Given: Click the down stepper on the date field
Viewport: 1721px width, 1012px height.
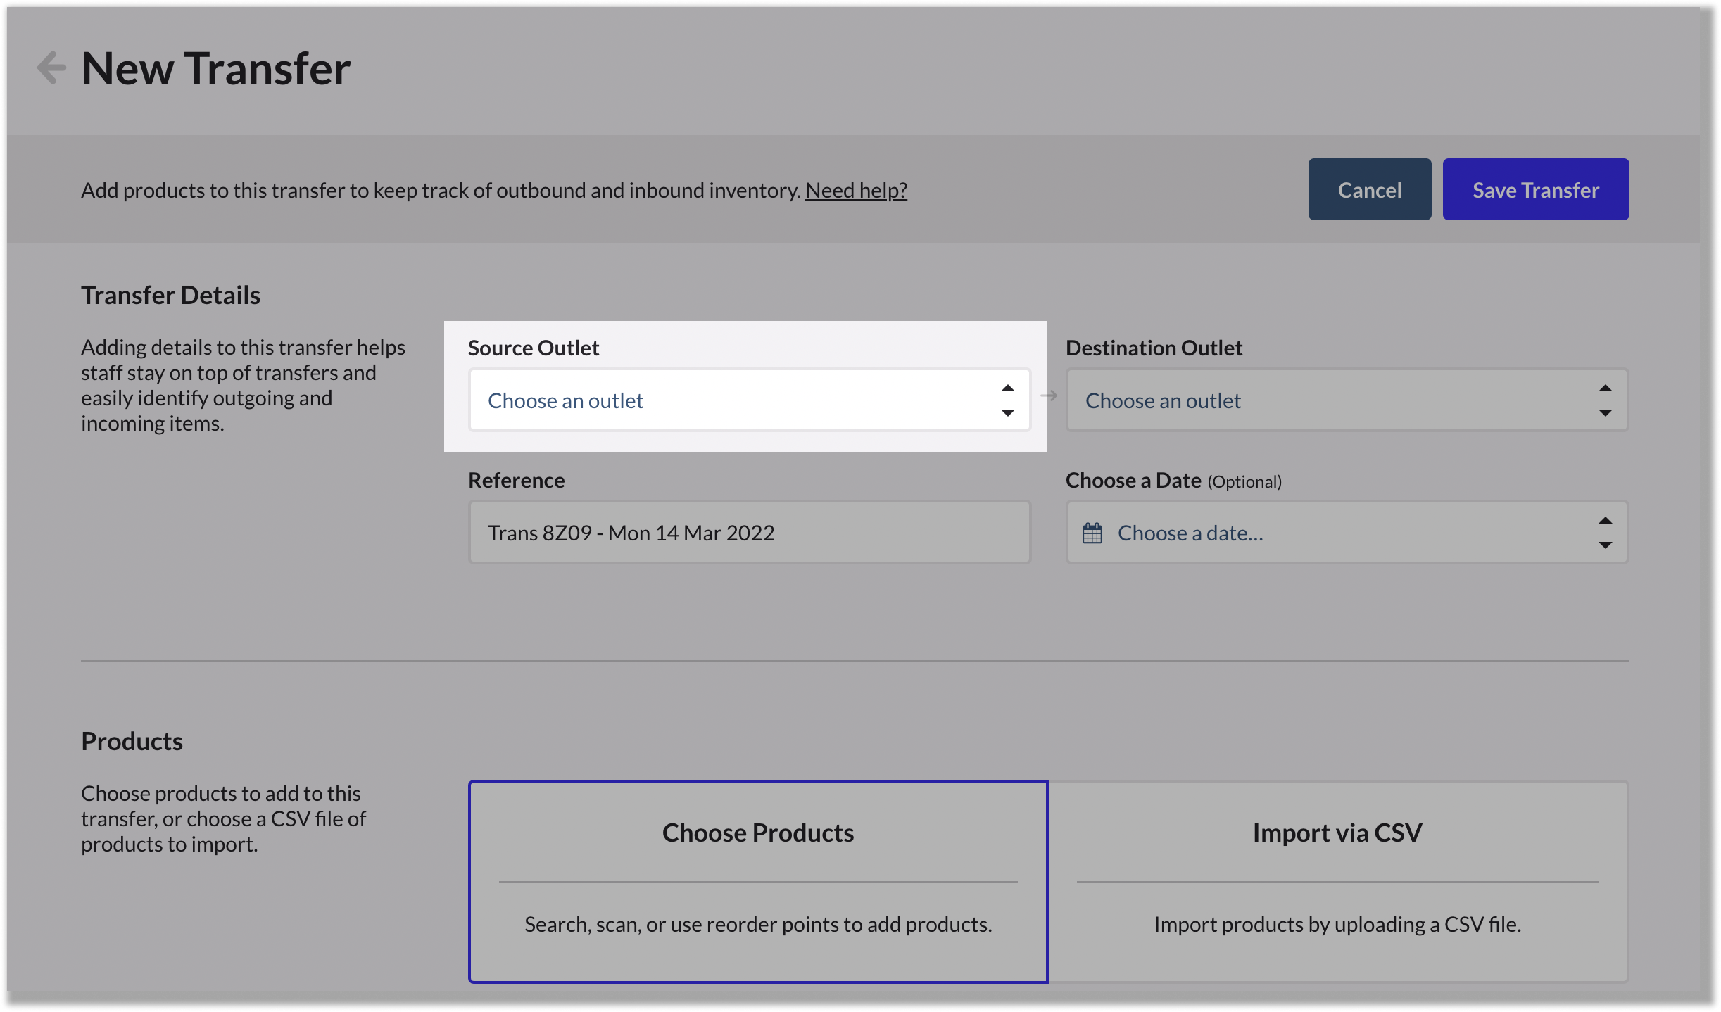Looking at the screenshot, I should 1605,546.
